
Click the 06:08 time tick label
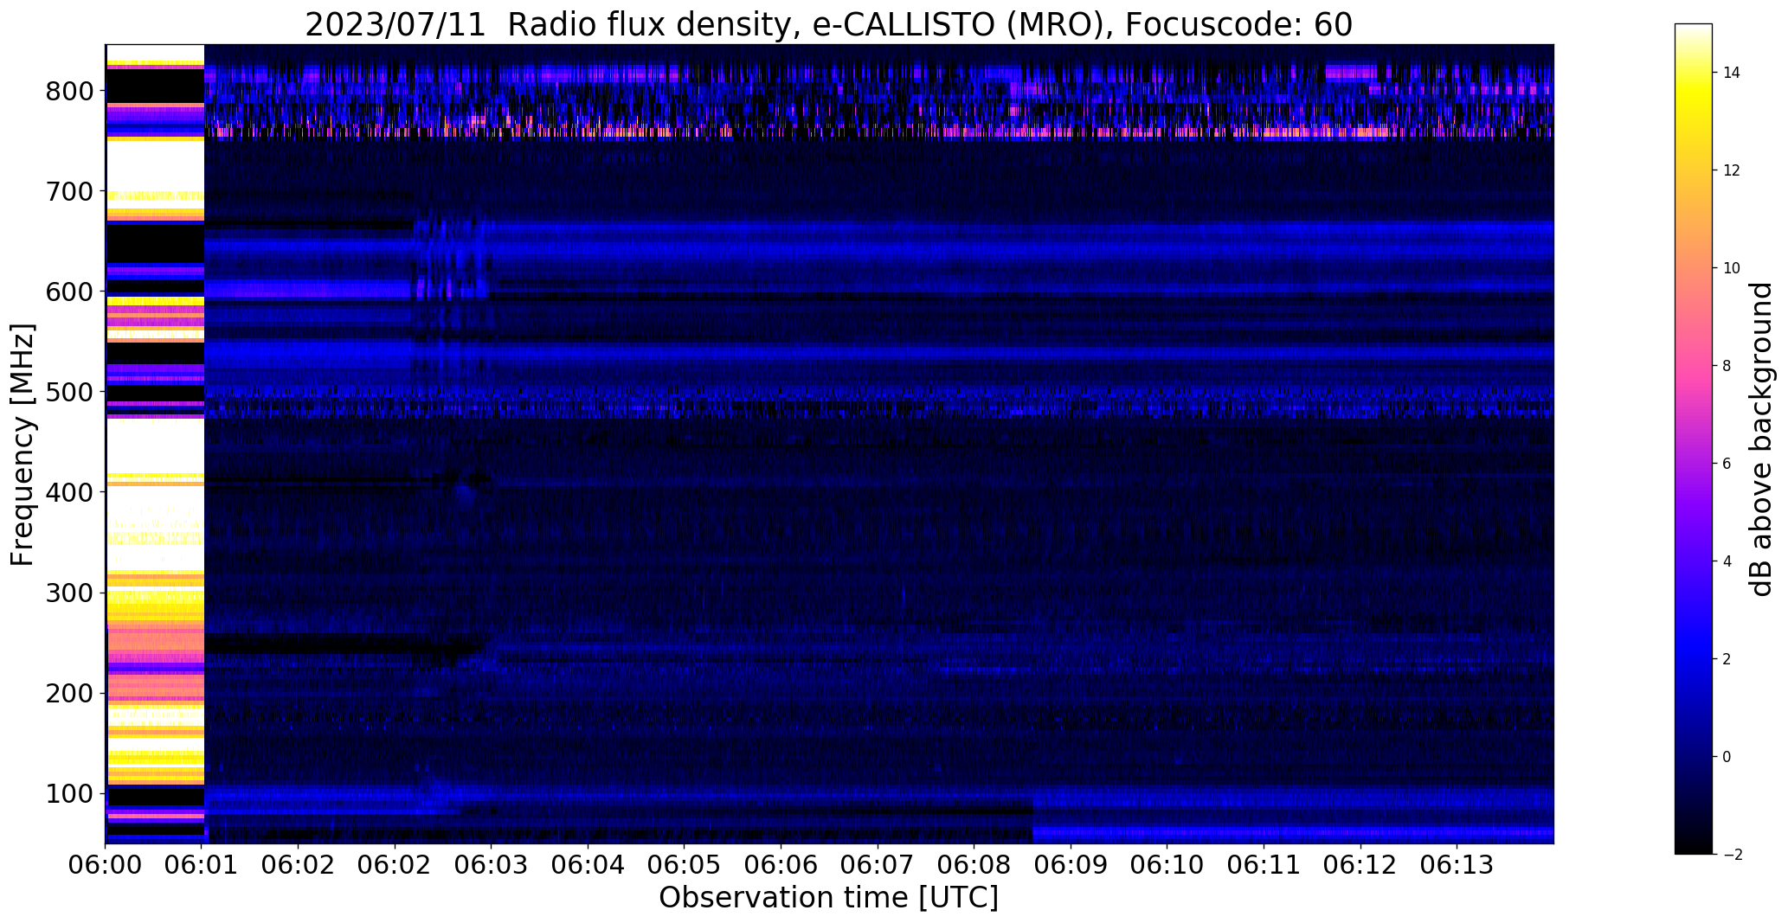[x=974, y=864]
